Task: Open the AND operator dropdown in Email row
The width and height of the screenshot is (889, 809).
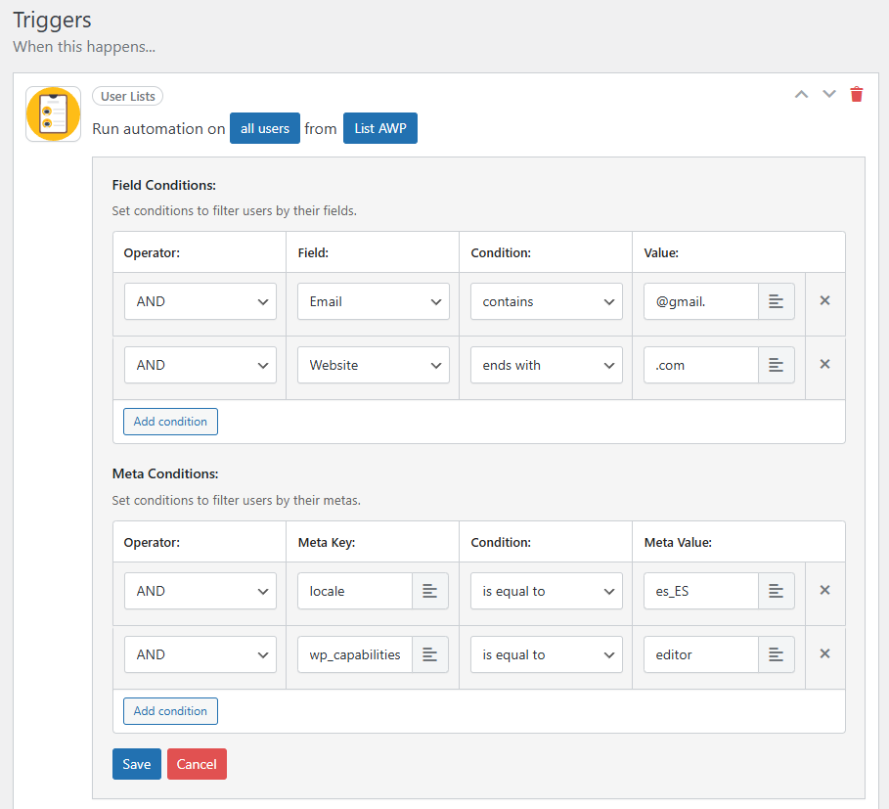Action: (200, 301)
